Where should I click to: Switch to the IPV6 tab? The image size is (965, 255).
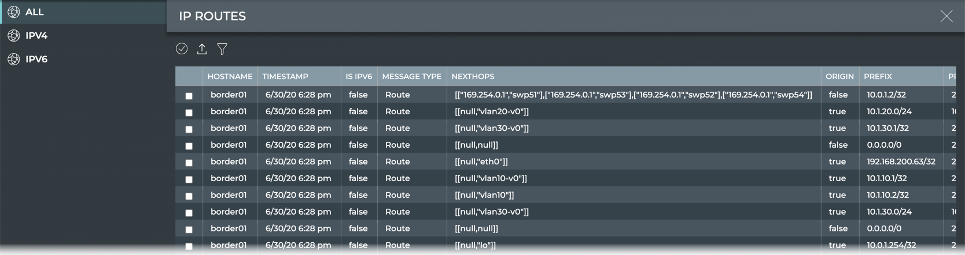[36, 59]
